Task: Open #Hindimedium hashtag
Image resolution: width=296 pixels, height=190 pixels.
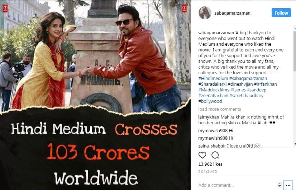Action: (x=213, y=79)
